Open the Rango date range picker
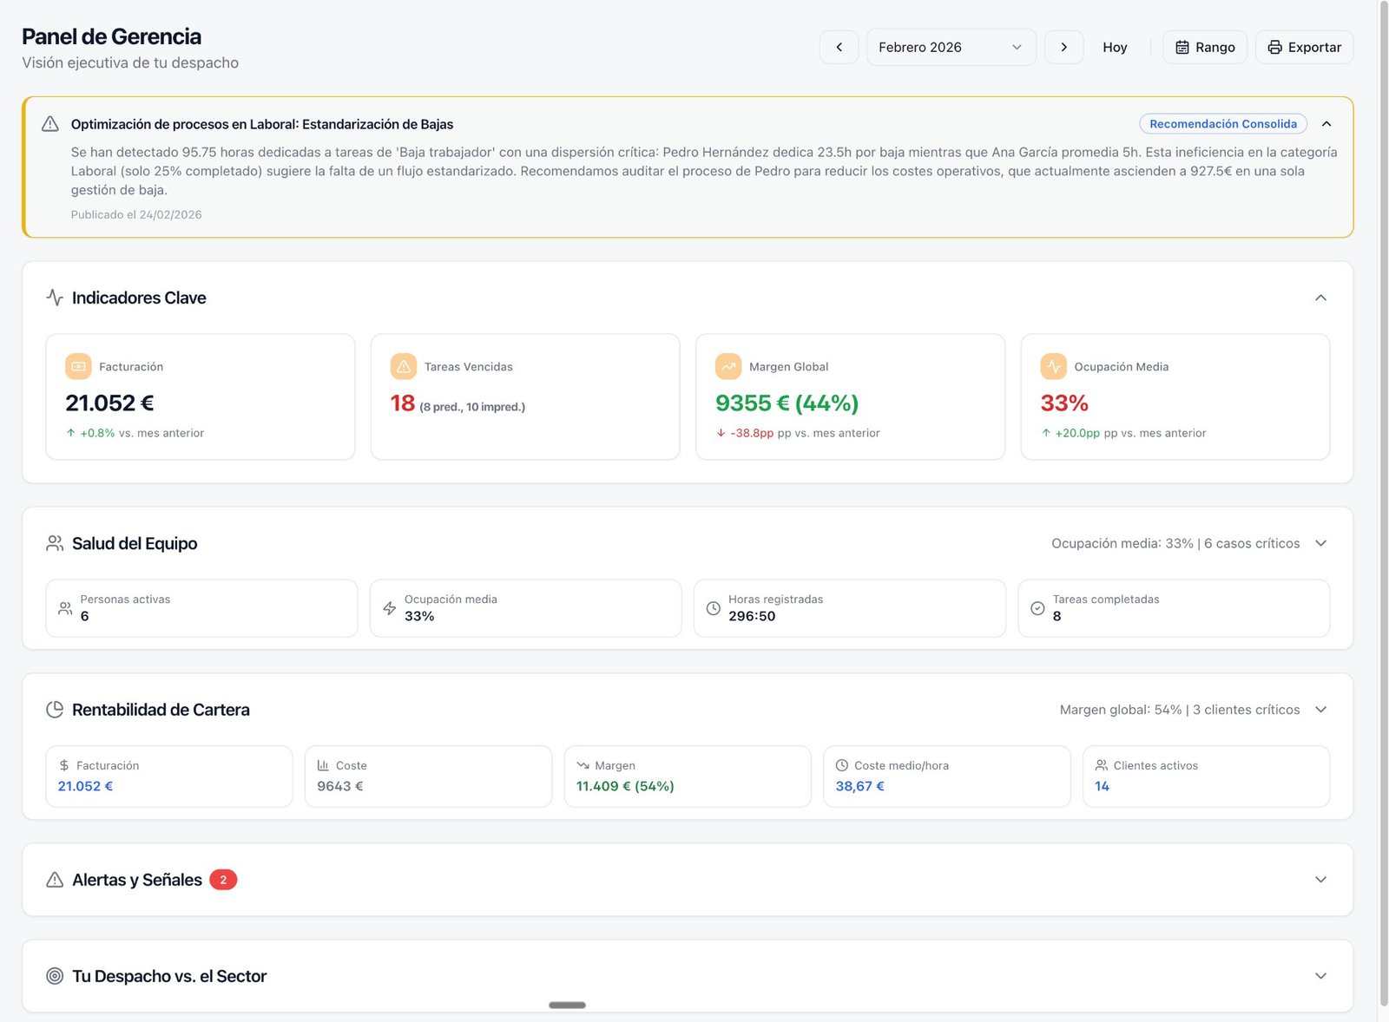The height and width of the screenshot is (1022, 1389). coord(1204,48)
